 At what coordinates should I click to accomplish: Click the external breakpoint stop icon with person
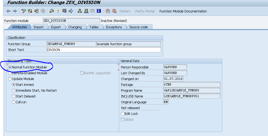click(x=114, y=11)
